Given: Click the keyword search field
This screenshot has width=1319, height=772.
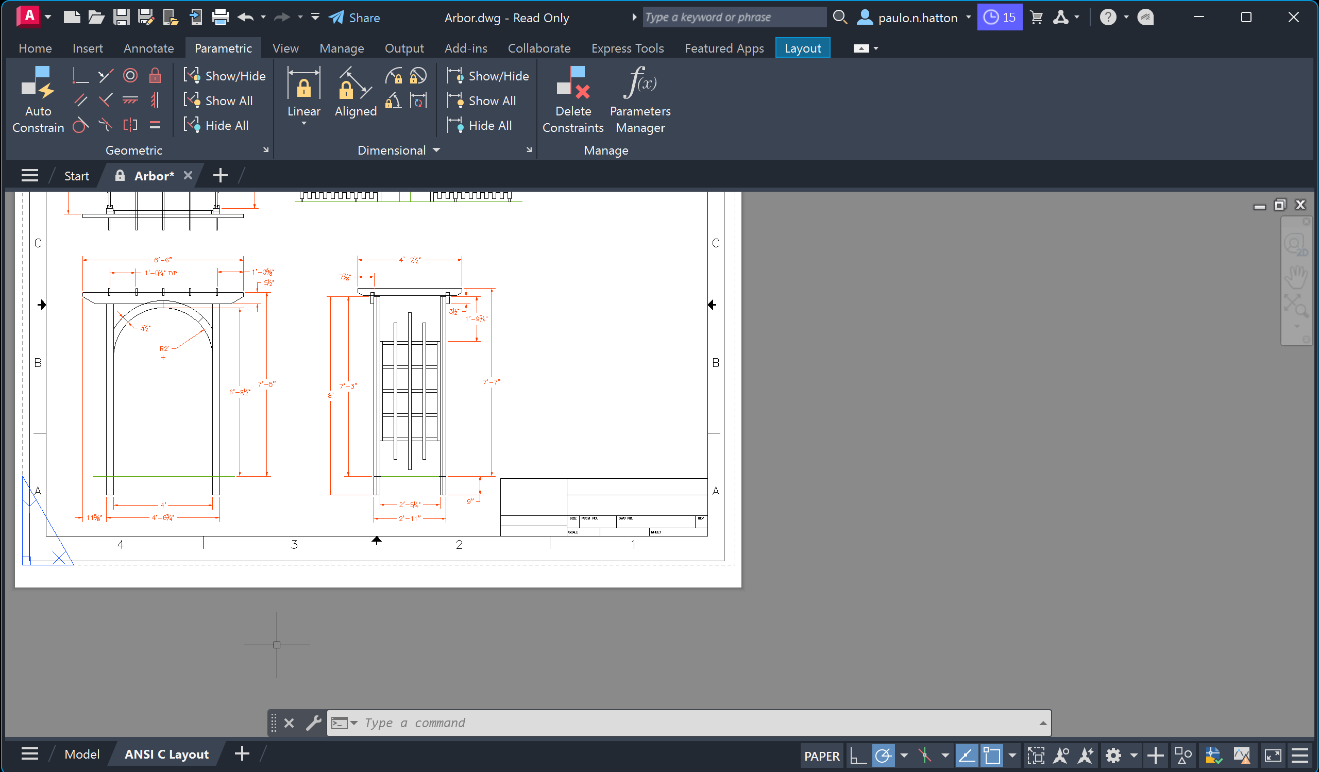Looking at the screenshot, I should 734,18.
